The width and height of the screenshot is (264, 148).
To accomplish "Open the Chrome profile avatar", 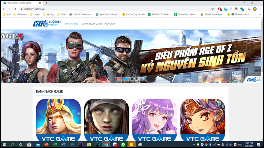I will click(x=255, y=9).
